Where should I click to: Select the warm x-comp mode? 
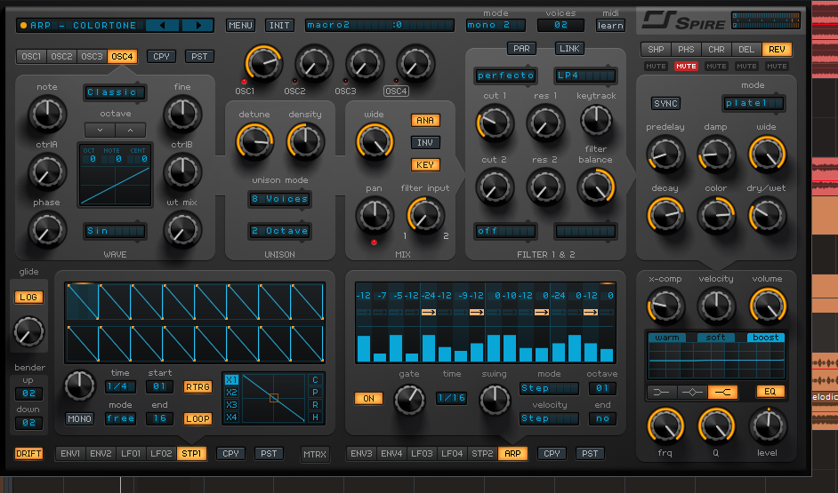[667, 338]
